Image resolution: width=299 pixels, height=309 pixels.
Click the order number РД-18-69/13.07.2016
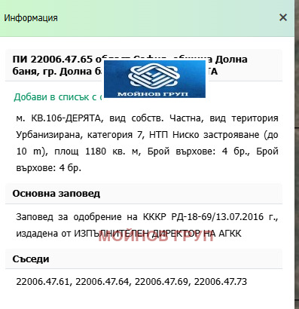coord(218,217)
